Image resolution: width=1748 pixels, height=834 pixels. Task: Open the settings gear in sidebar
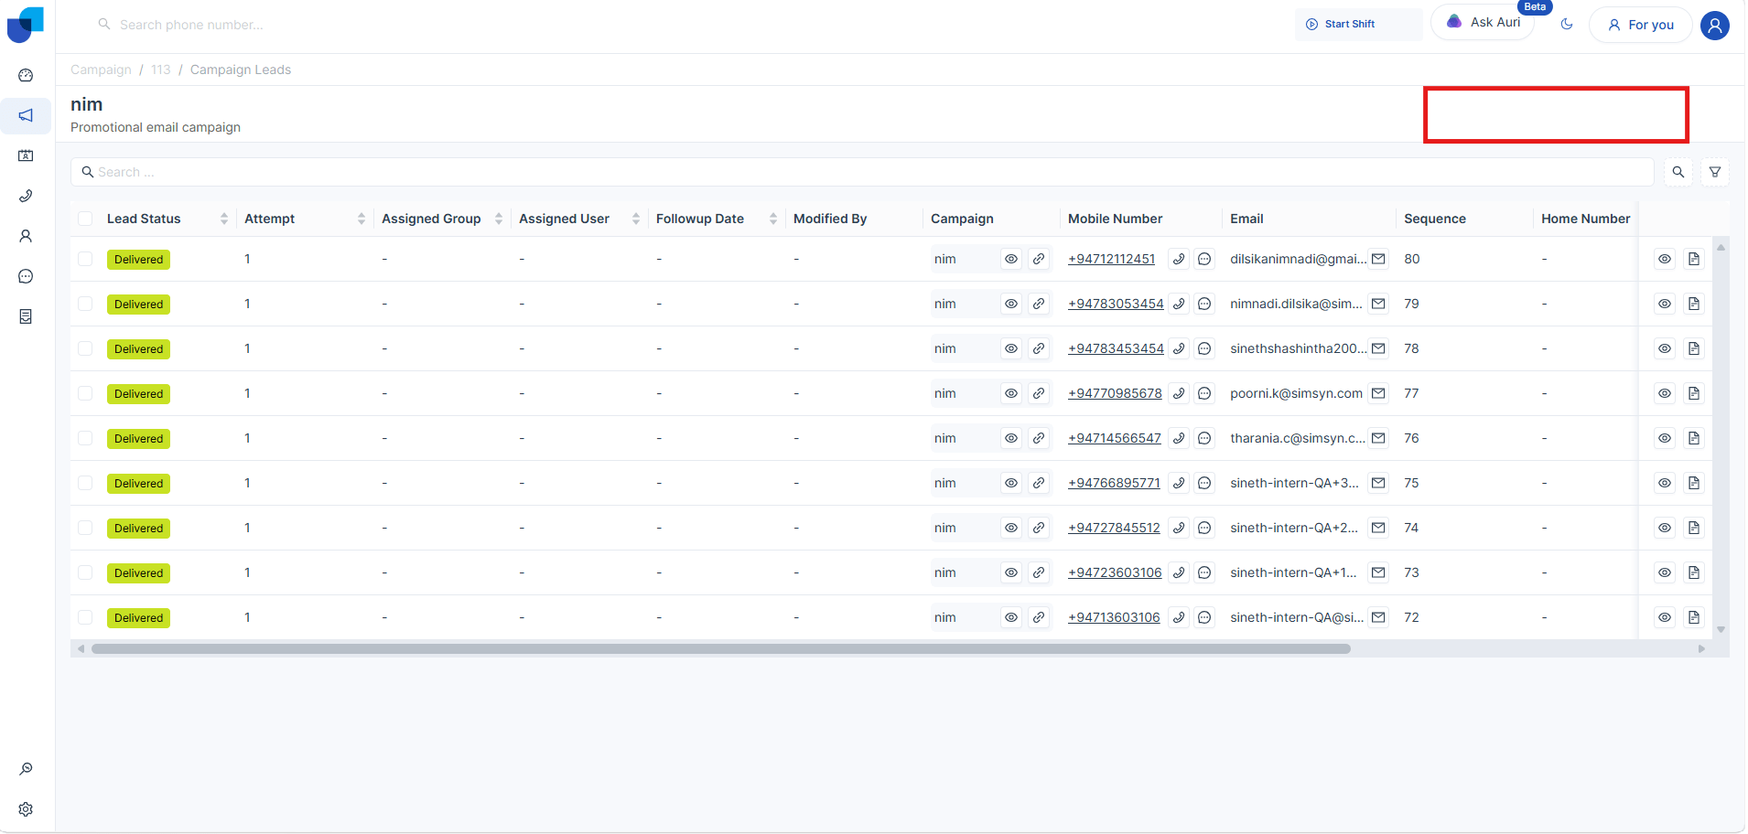coord(26,809)
